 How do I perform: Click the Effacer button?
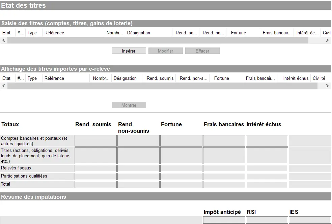coord(202,50)
